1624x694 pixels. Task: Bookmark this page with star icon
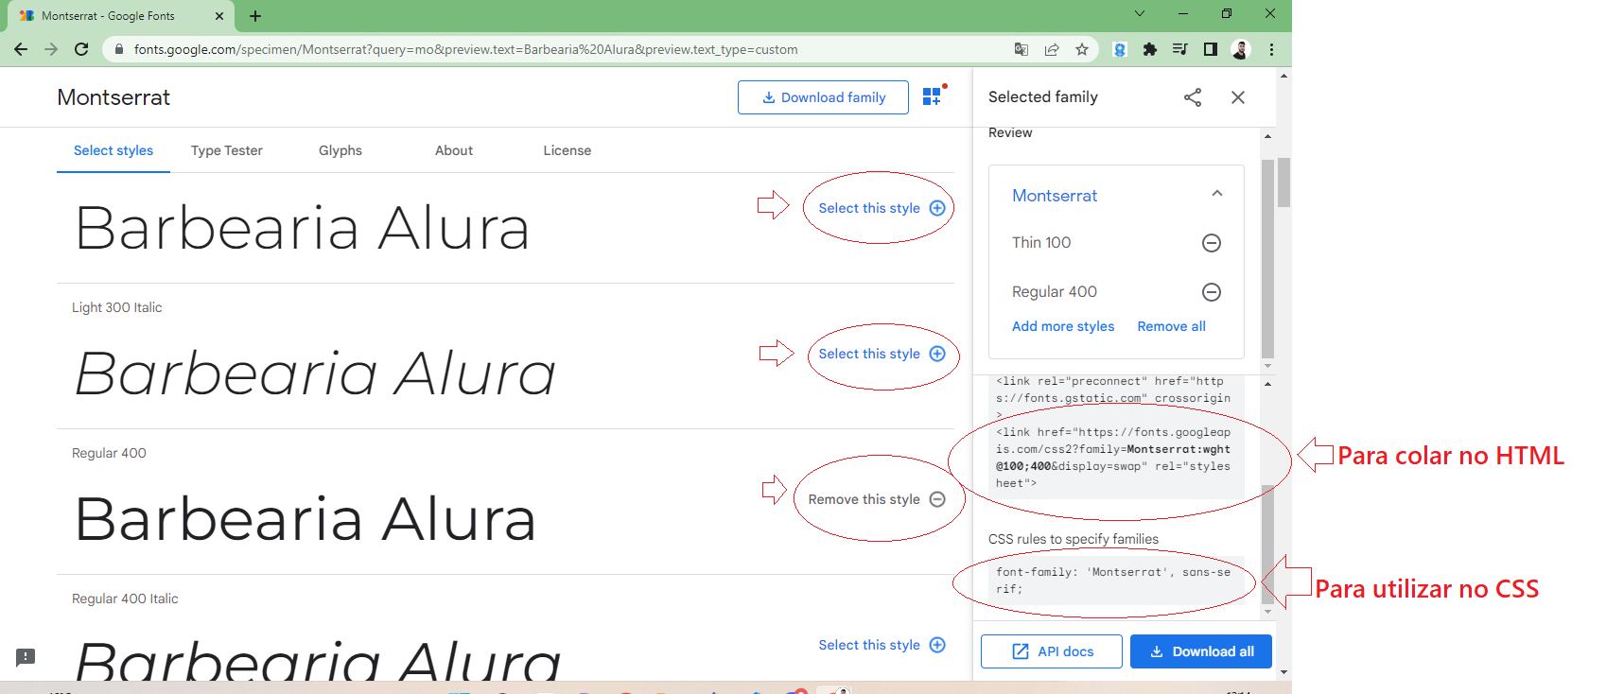point(1082,49)
